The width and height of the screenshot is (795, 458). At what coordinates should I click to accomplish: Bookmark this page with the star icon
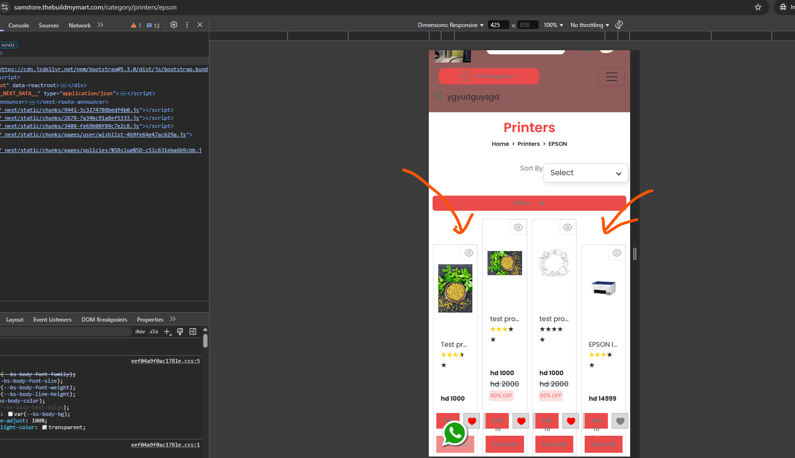[x=758, y=7]
